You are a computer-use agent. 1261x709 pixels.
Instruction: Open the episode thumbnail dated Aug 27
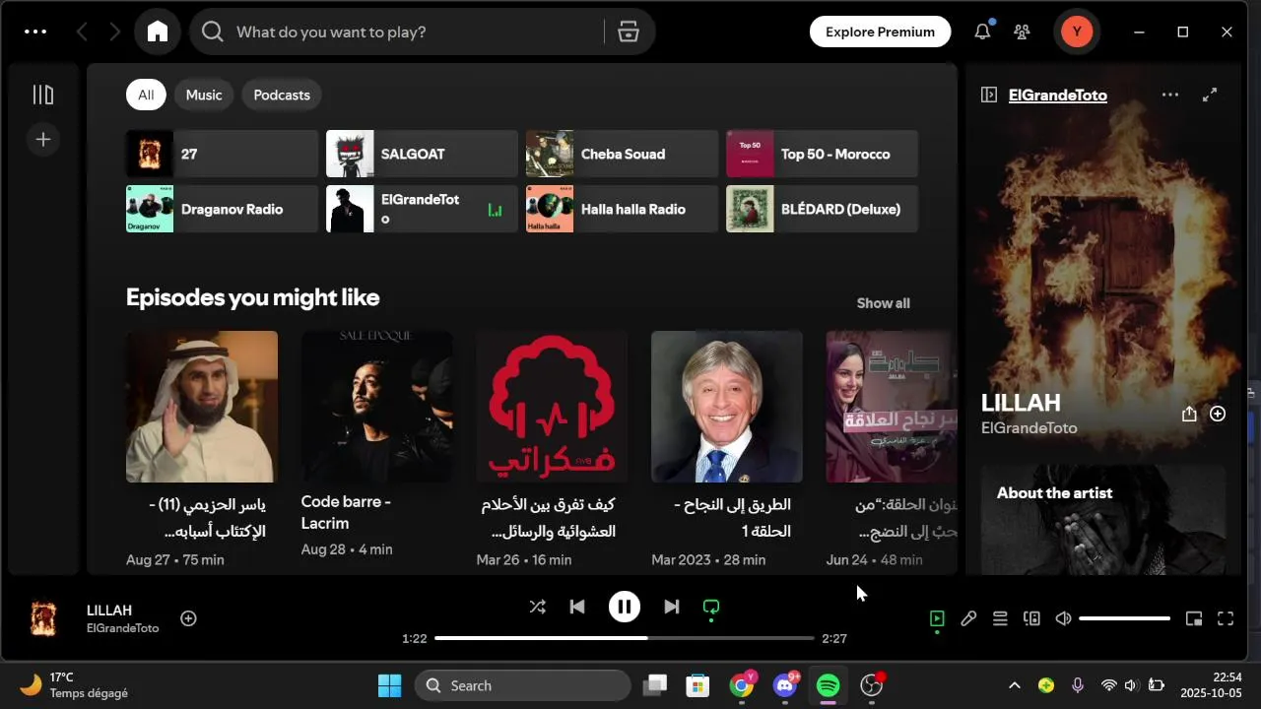tap(202, 407)
